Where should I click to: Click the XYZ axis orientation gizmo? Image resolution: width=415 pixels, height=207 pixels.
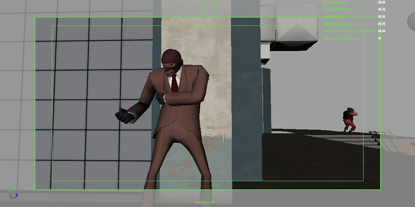13,194
